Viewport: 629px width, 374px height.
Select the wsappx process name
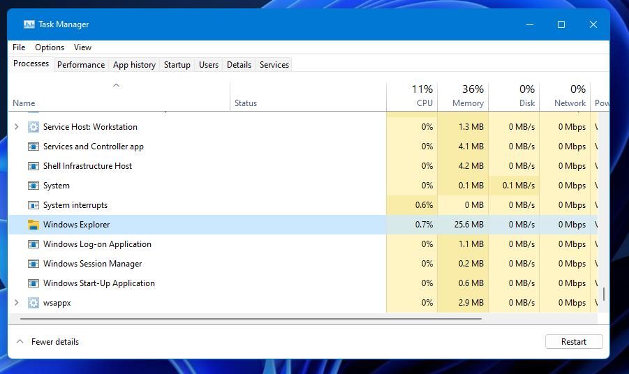(x=57, y=303)
